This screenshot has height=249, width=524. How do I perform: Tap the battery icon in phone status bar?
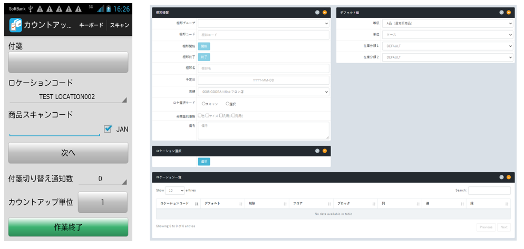click(109, 9)
